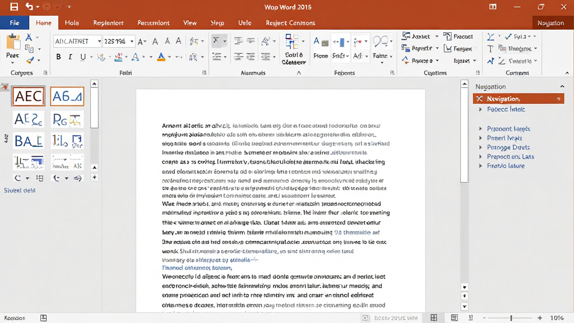Click the Pione style button
This screenshot has width=574, height=323.
tap(321, 48)
